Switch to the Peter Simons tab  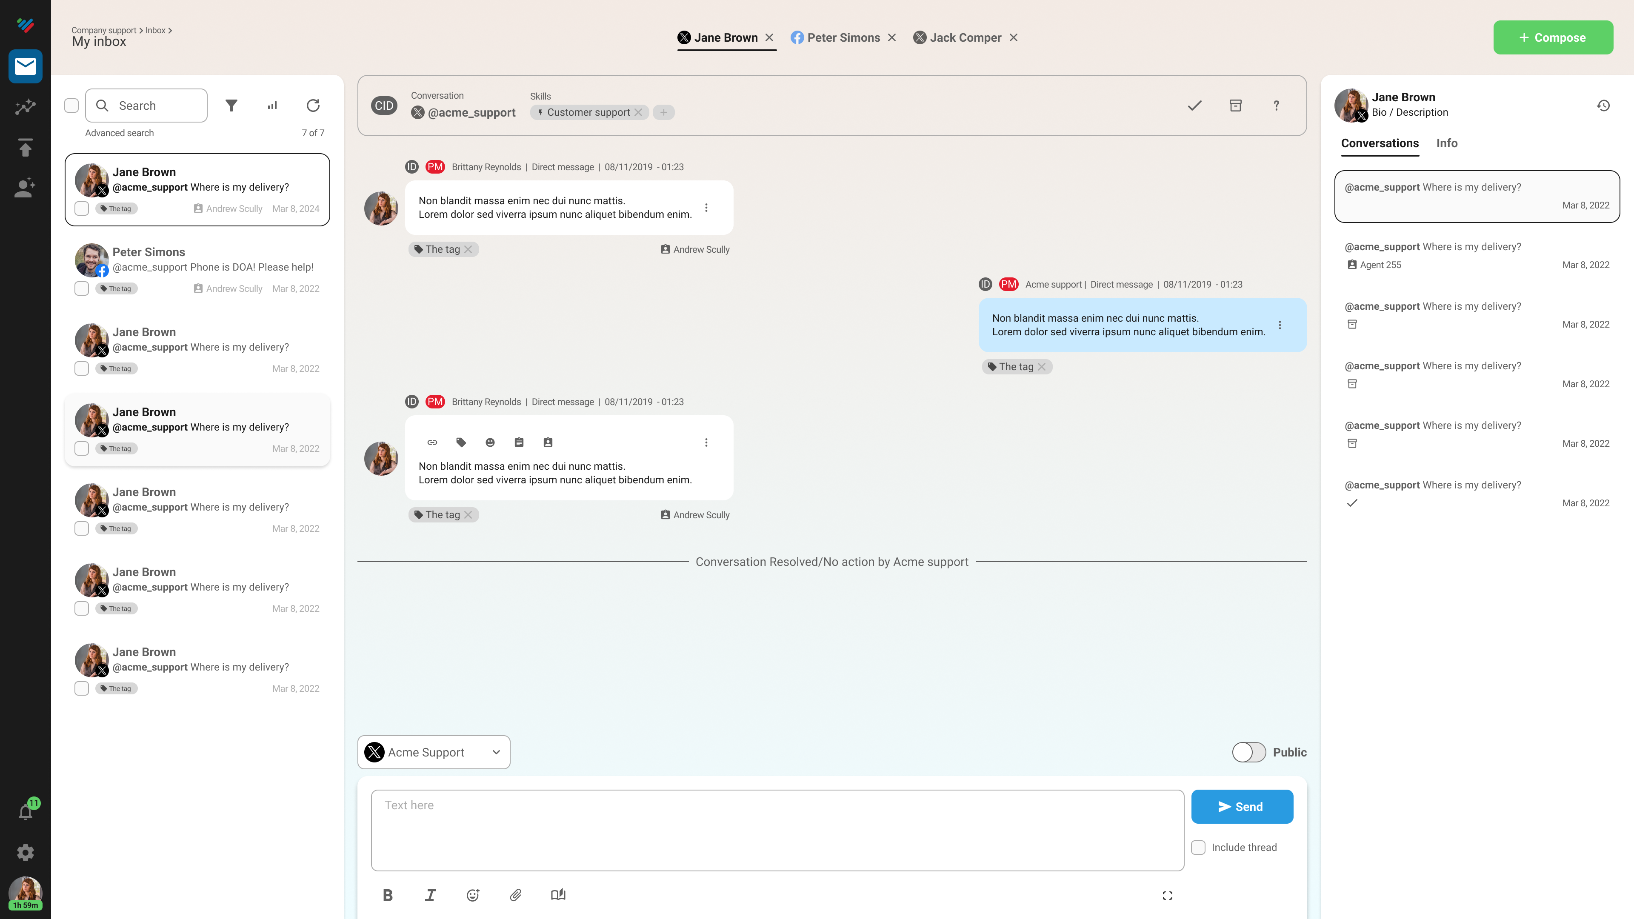point(835,37)
